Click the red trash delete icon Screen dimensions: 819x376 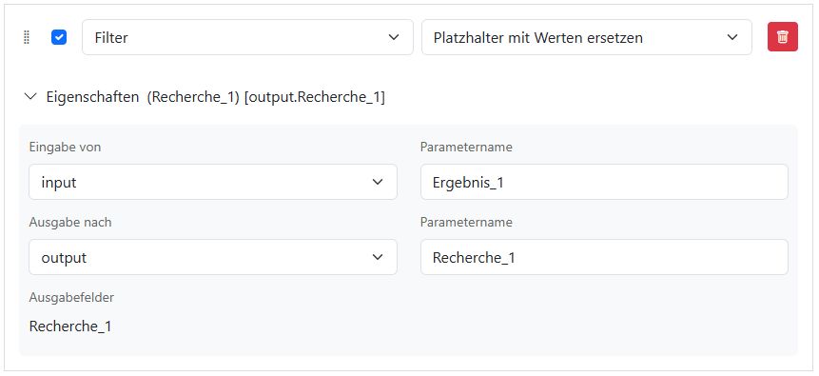click(783, 37)
